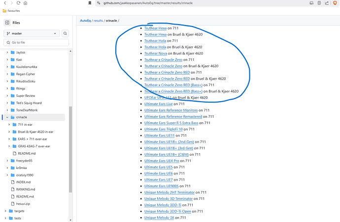
Task: Open the master branch dropdown
Action: point(32,33)
